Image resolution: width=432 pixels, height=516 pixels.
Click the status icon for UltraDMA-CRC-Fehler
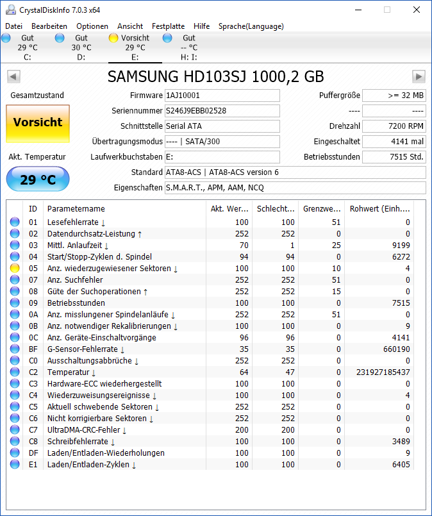pos(15,429)
